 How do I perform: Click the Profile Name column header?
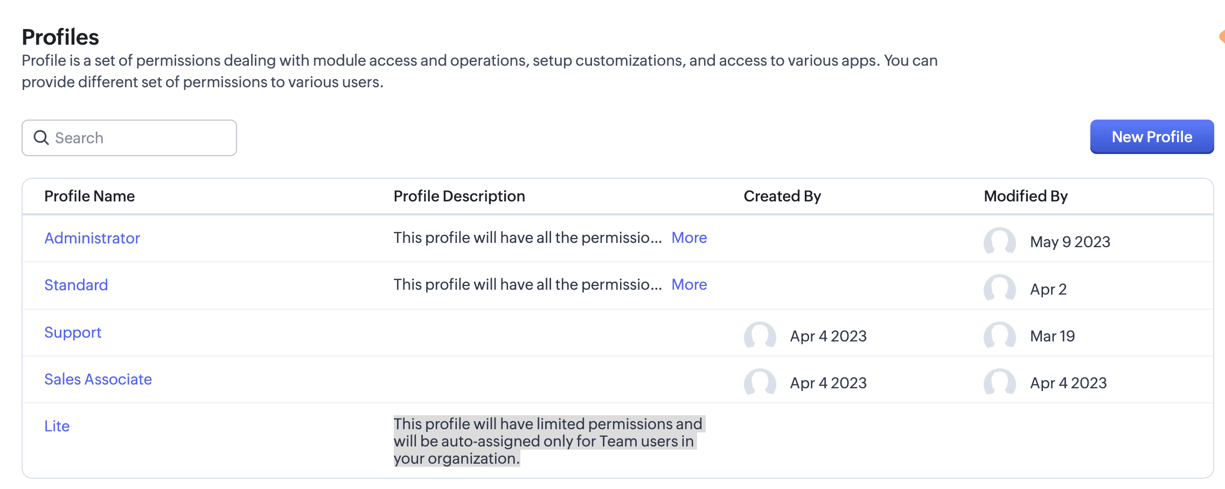(x=89, y=196)
